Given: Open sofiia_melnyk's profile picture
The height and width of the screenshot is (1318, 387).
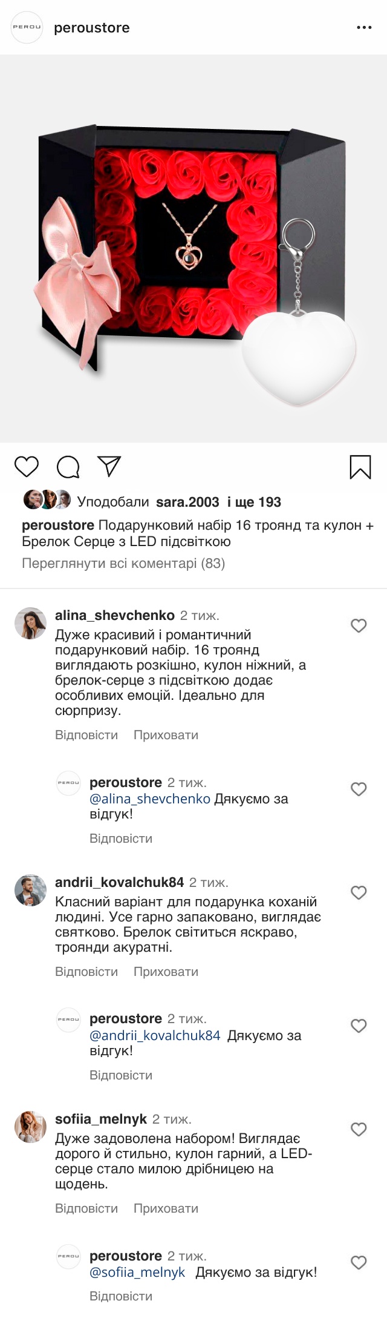Looking at the screenshot, I should pyautogui.click(x=30, y=1127).
